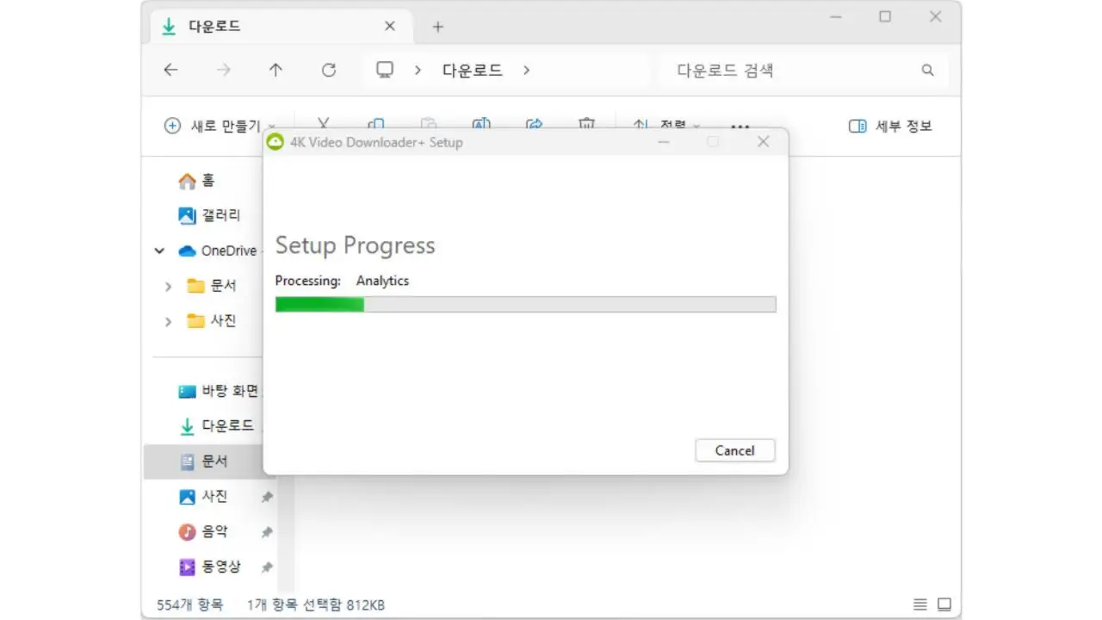Cancel the 4K Video Downloader+ setup
This screenshot has width=1102, height=620.
[734, 450]
